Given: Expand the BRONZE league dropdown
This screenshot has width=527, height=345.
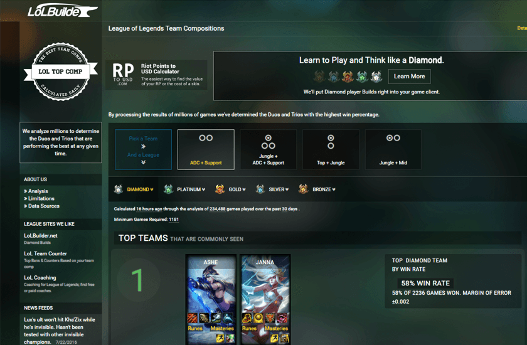Looking at the screenshot, I should tap(324, 189).
